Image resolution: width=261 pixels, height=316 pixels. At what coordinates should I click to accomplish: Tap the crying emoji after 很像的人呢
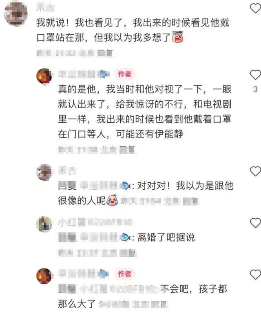coord(113,200)
